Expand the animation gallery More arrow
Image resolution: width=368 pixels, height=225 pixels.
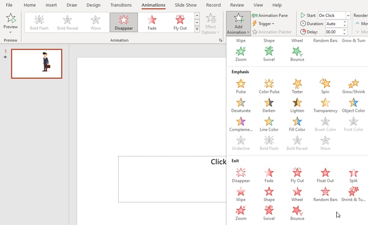coord(197,29)
